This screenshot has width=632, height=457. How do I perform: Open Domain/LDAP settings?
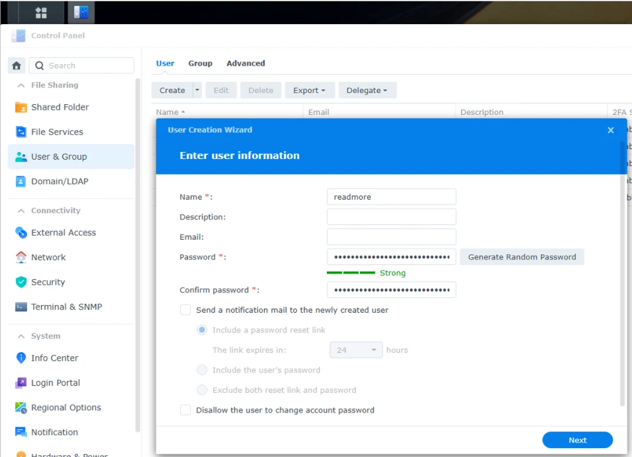(71, 181)
